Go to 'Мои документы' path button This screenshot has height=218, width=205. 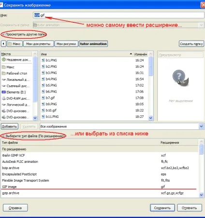[x=39, y=44]
